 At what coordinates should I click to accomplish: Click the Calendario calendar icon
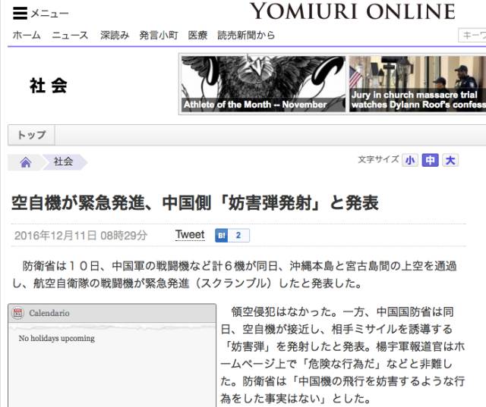(17, 313)
